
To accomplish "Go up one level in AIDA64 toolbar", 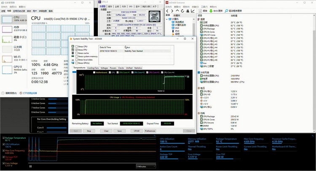I will (x=177, y=11).
